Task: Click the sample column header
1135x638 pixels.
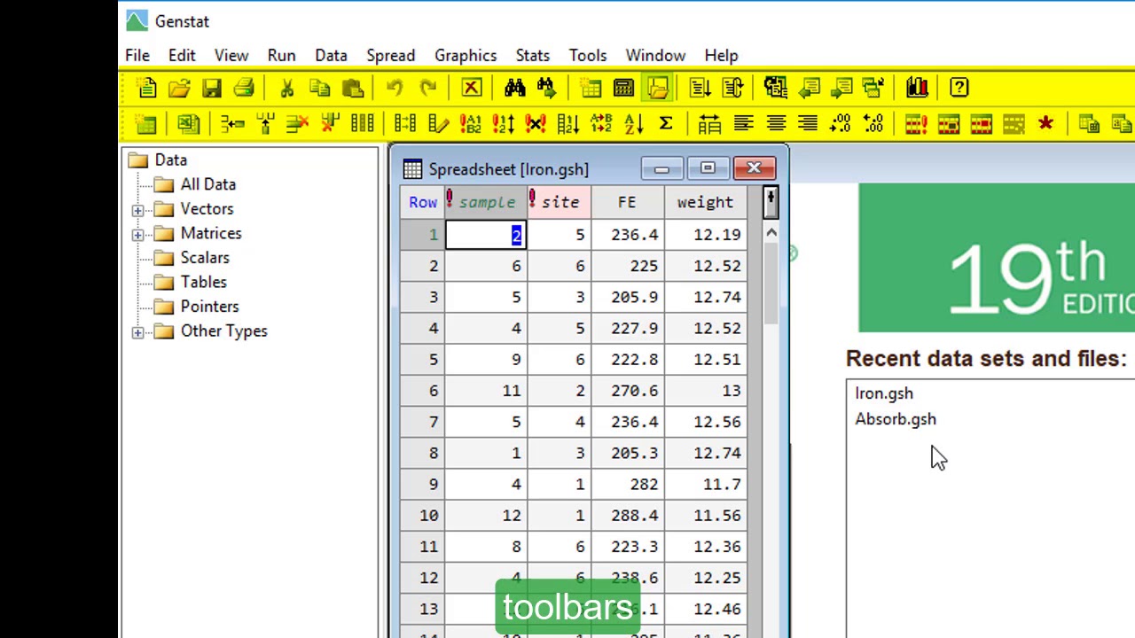Action: click(x=486, y=202)
